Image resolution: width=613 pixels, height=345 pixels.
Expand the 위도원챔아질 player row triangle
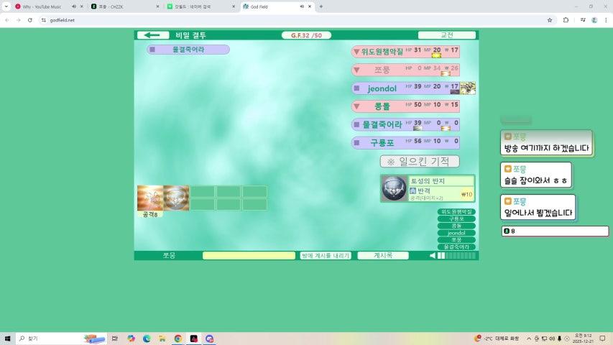[x=356, y=52]
